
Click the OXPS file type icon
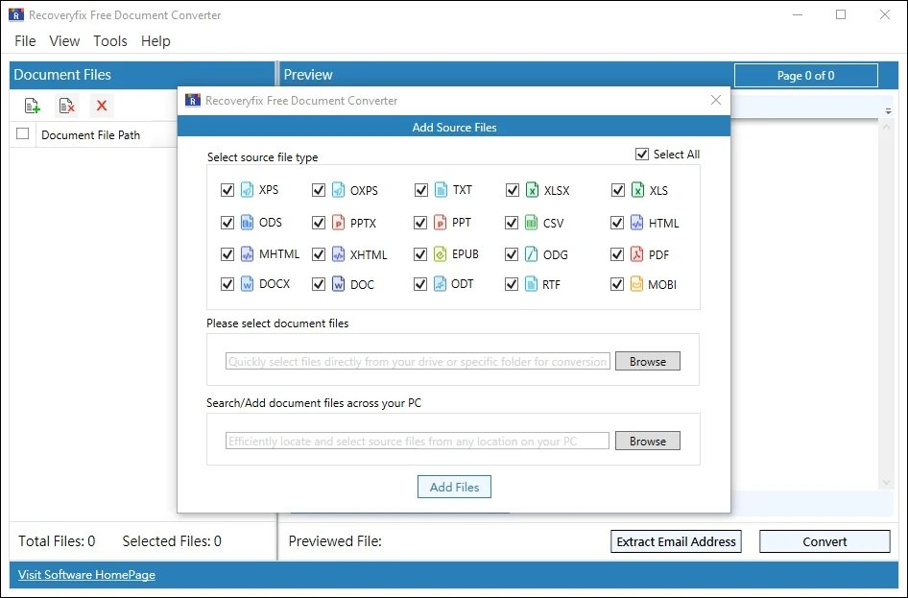[338, 190]
